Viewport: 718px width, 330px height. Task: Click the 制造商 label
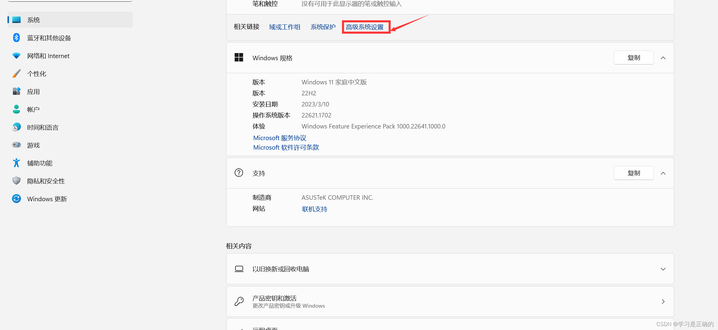(262, 198)
